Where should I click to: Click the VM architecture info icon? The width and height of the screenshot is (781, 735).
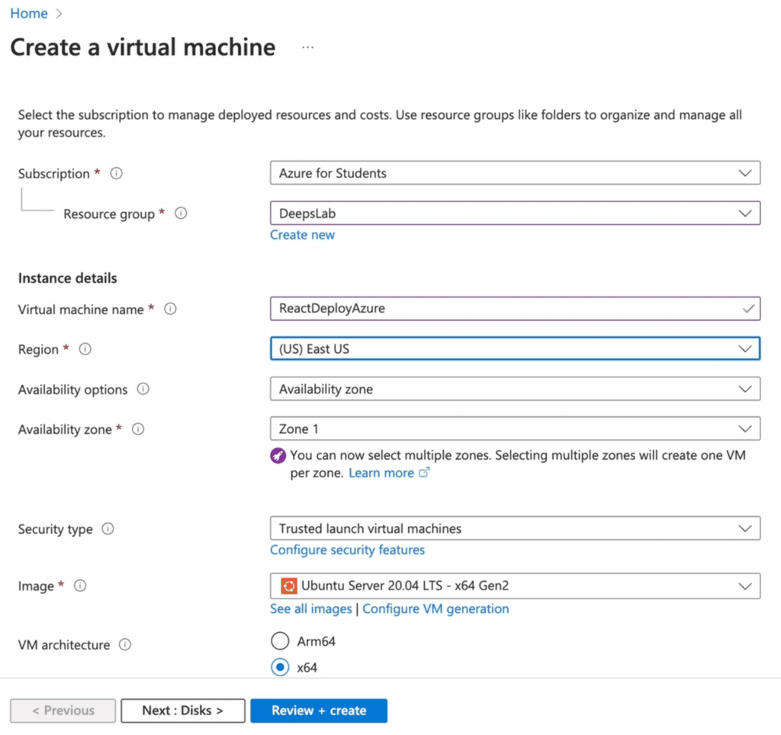[125, 644]
